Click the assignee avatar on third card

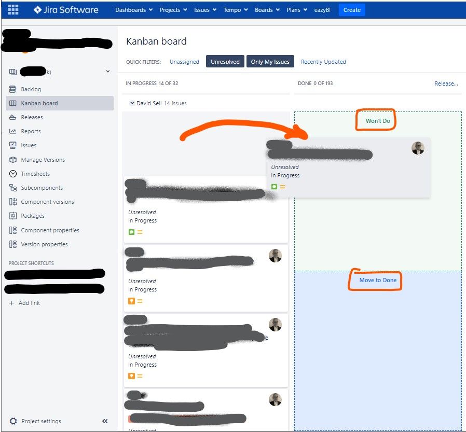pos(275,325)
